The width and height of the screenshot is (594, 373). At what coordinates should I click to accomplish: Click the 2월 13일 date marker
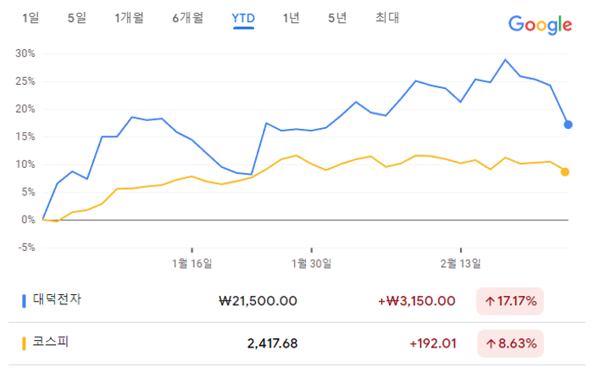point(460,263)
